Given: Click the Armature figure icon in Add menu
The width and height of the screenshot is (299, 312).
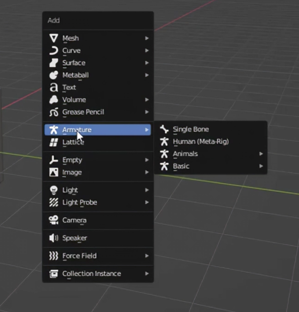Looking at the screenshot, I should pos(54,130).
